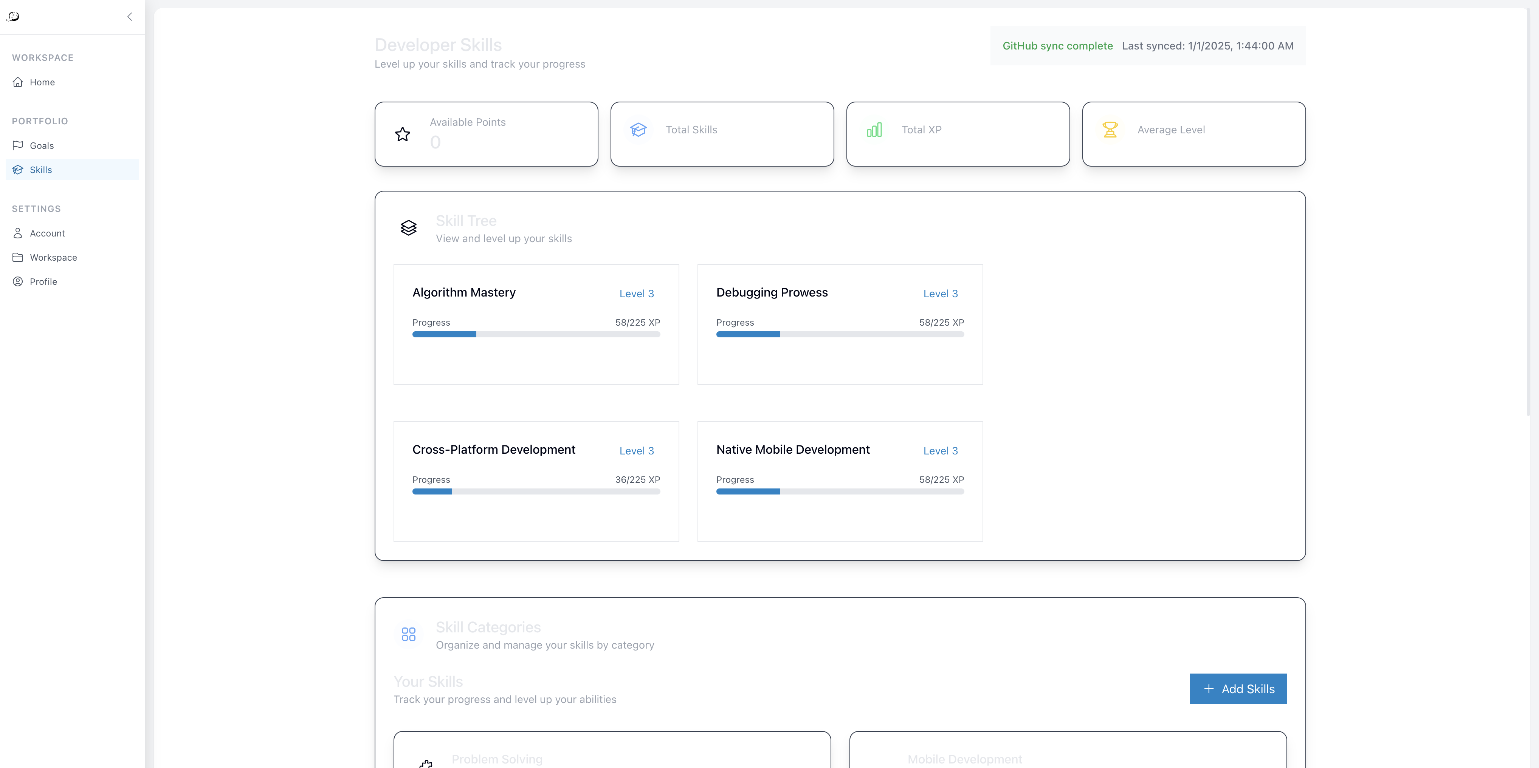Image resolution: width=1539 pixels, height=768 pixels.
Task: Open Profile settings
Action: point(72,282)
